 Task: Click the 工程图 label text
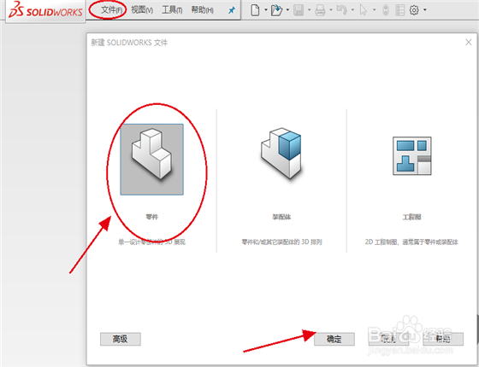click(x=411, y=217)
